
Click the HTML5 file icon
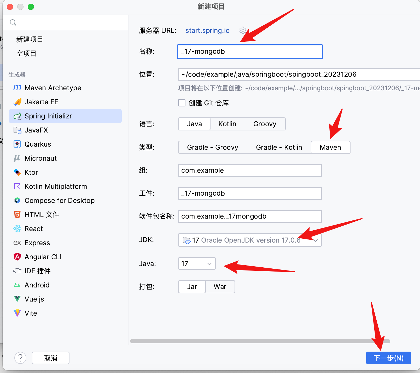[x=17, y=215]
